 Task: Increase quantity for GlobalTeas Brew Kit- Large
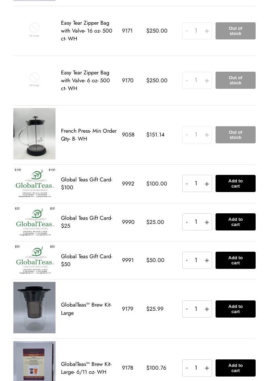[x=207, y=309]
